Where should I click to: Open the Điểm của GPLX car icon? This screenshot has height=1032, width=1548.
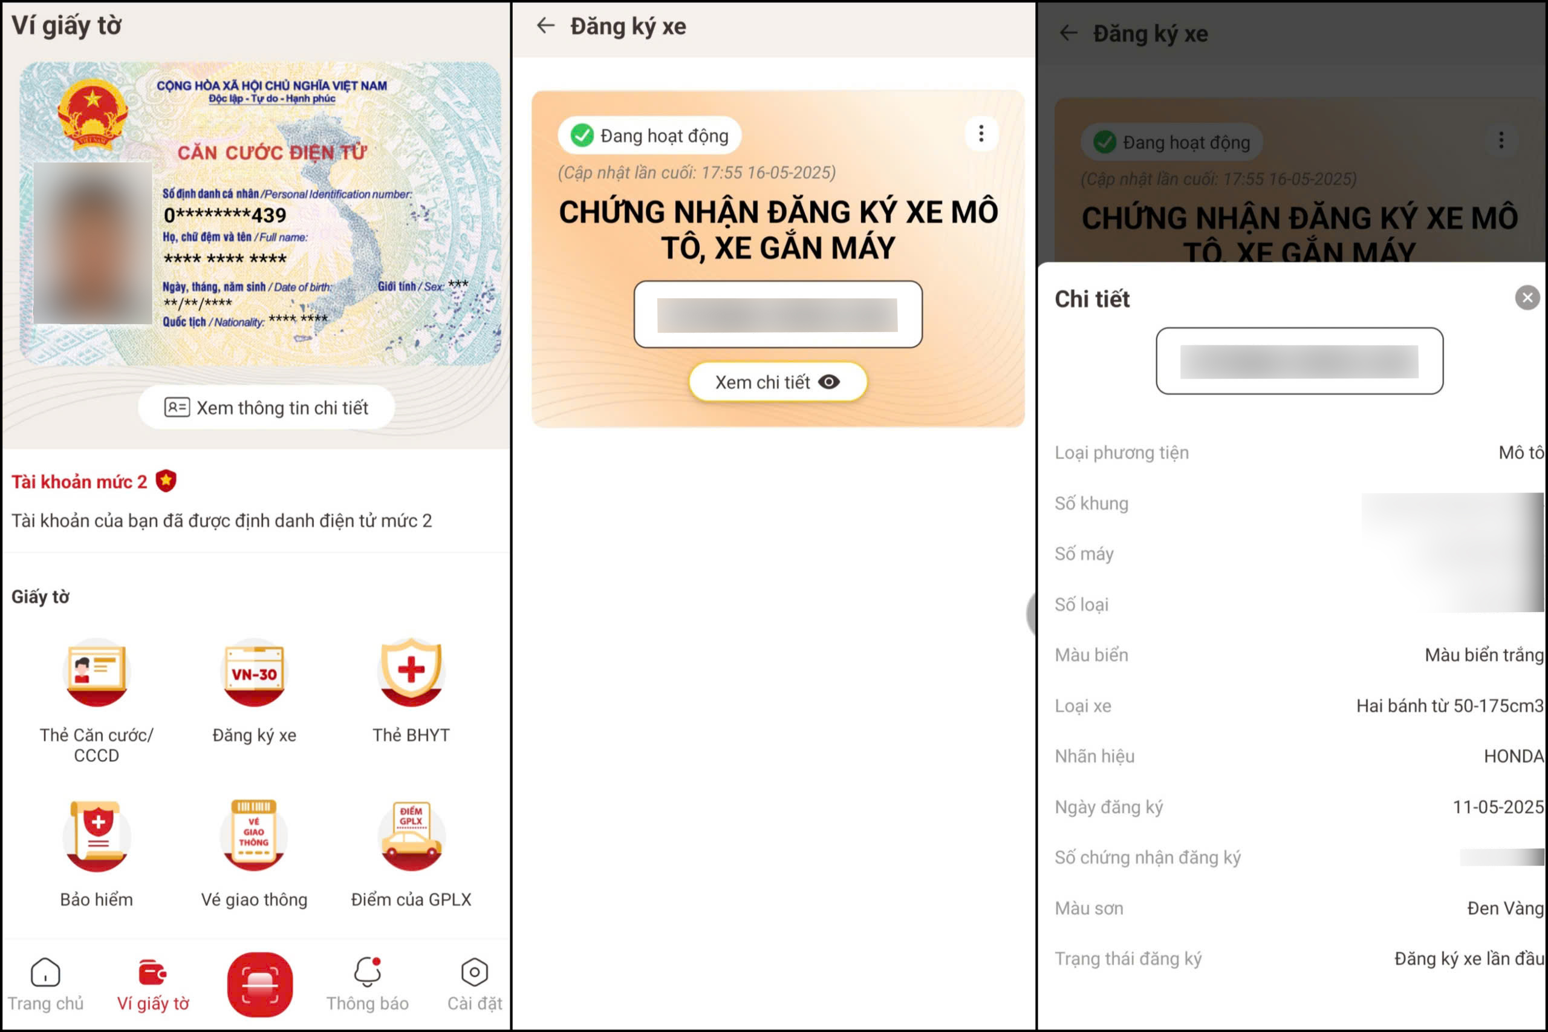411,836
